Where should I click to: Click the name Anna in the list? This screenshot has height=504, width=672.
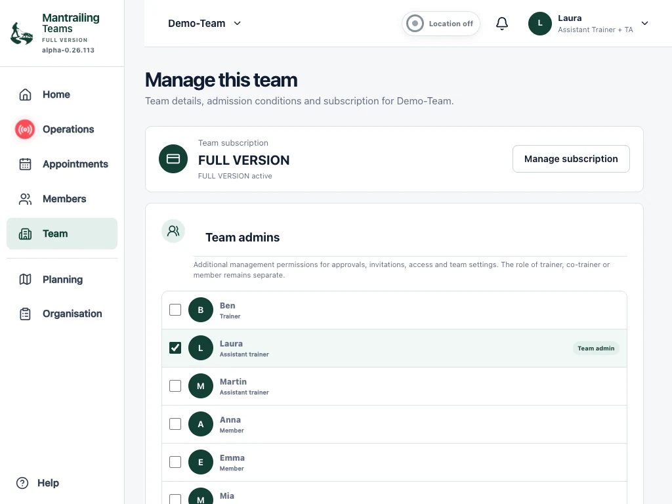(230, 420)
